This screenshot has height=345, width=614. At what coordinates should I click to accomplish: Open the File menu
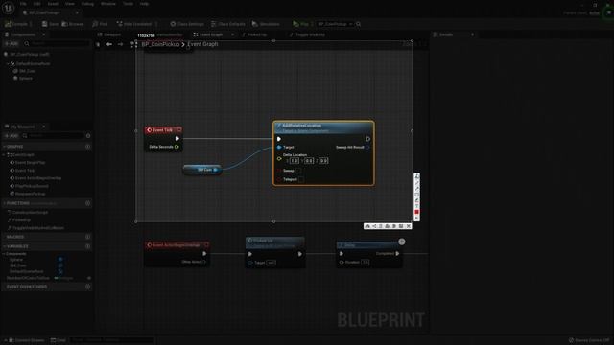point(23,4)
